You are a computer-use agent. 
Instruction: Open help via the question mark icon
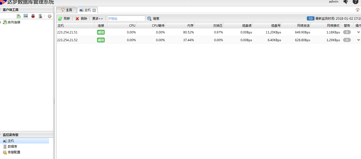(355, 2)
